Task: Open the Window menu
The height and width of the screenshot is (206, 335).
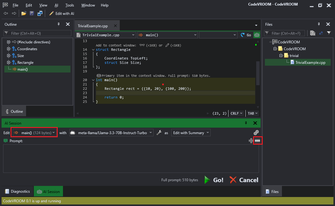Action: 88,5
